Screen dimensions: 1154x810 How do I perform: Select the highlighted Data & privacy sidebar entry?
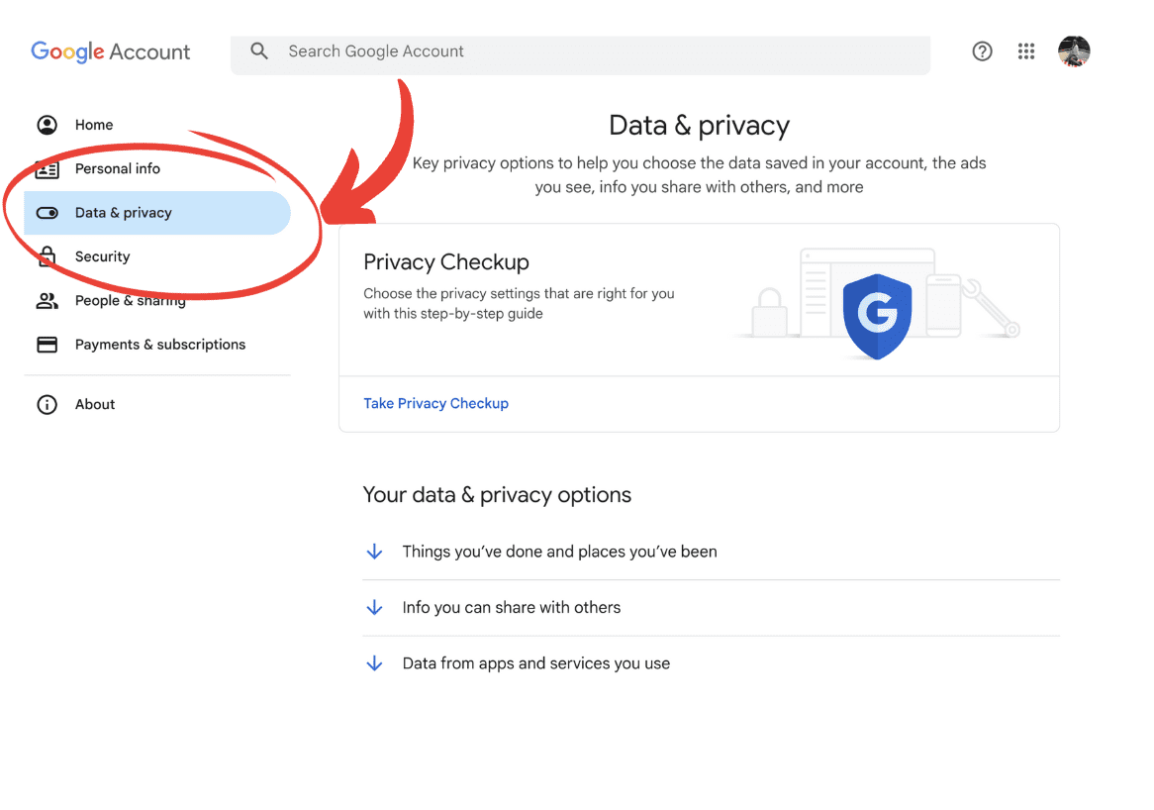coord(124,212)
